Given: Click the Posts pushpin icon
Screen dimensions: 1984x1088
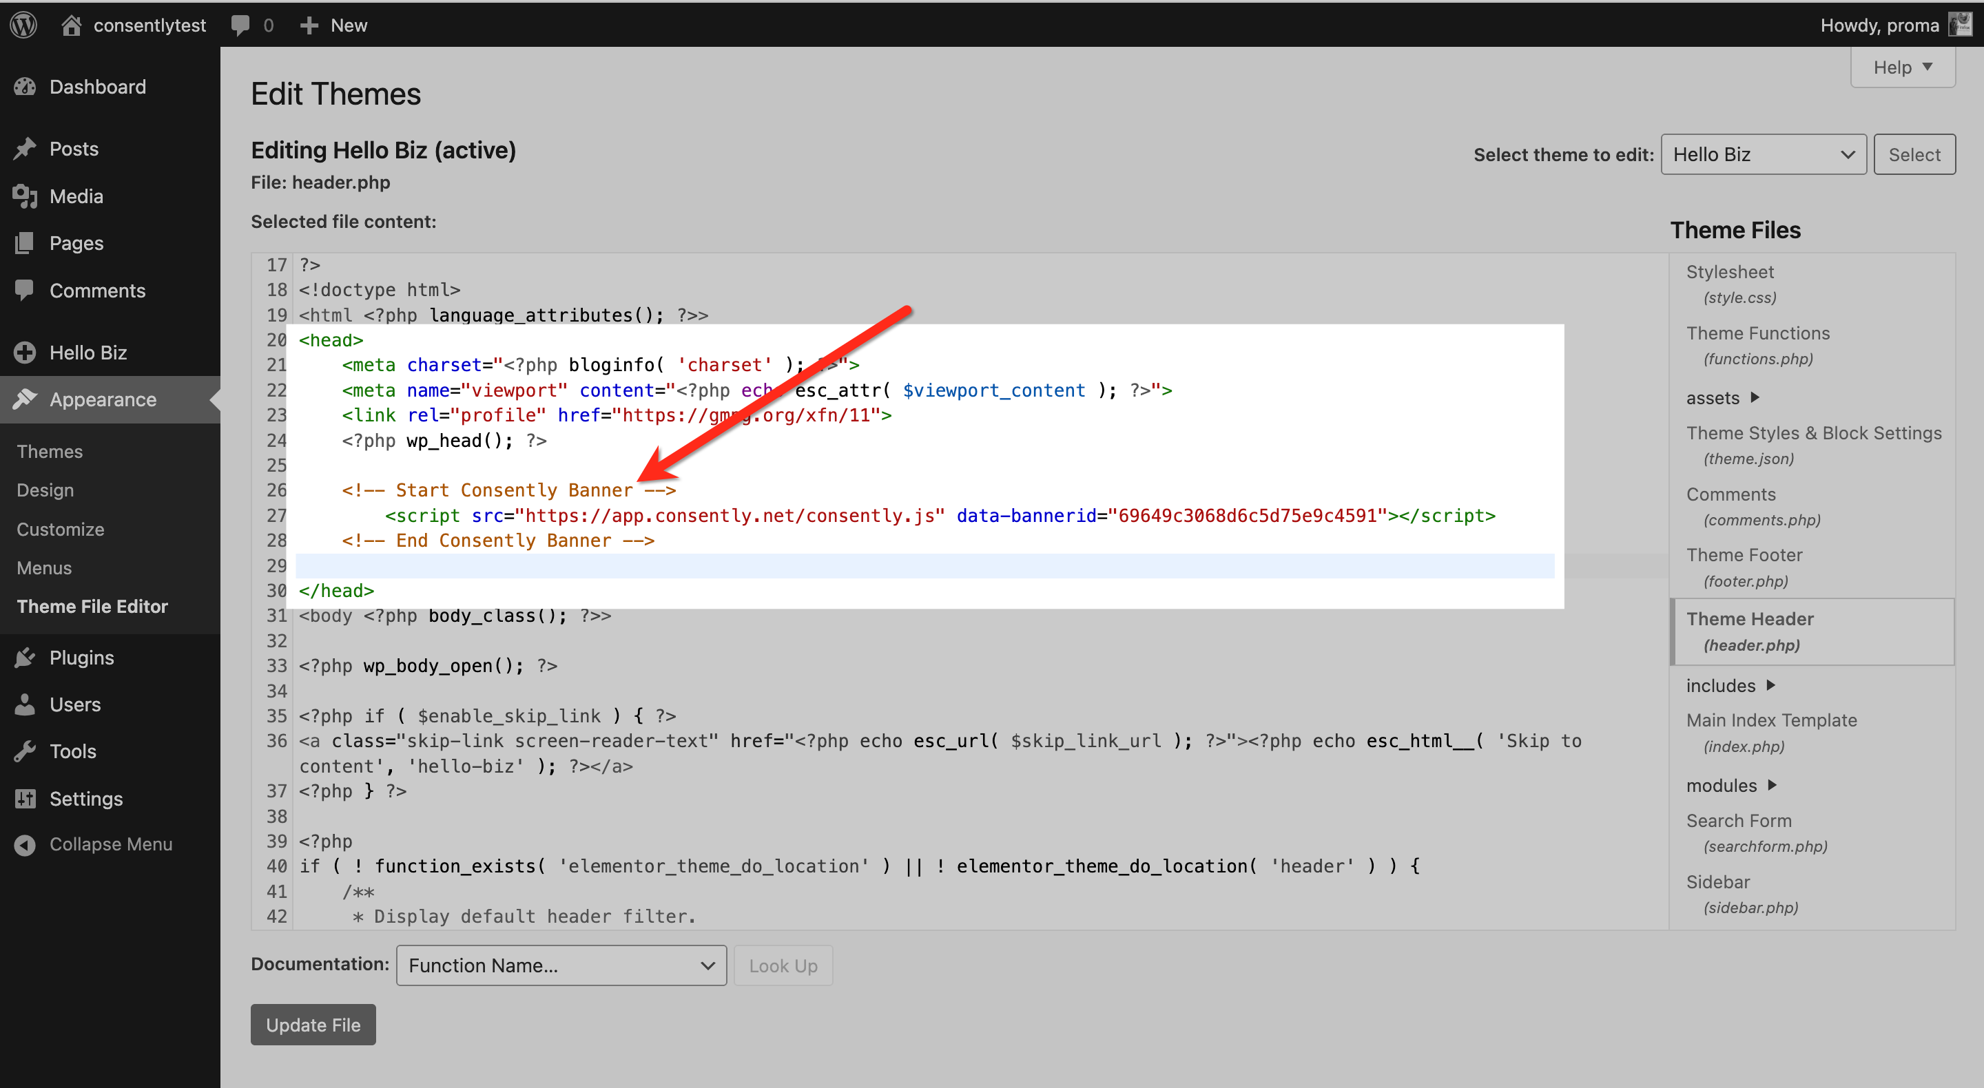Looking at the screenshot, I should (x=25, y=149).
